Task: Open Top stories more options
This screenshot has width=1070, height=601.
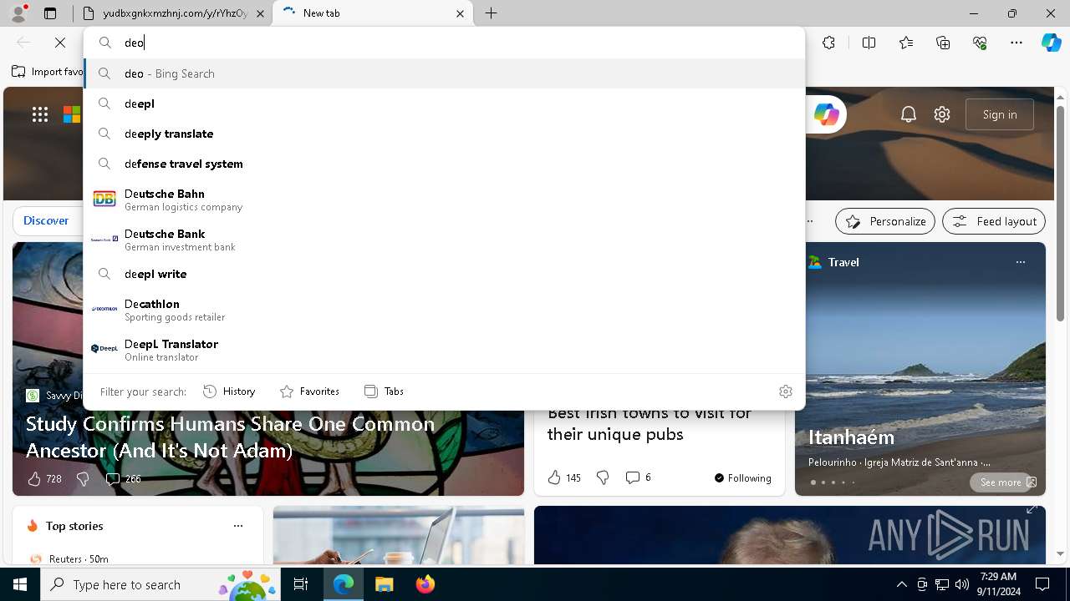Action: click(238, 526)
